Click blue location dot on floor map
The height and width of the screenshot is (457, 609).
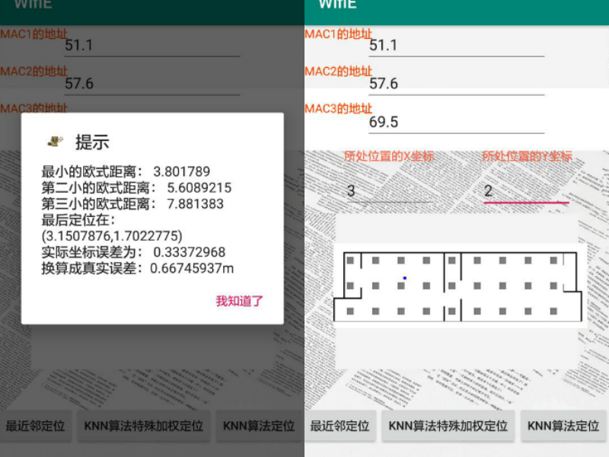[405, 278]
